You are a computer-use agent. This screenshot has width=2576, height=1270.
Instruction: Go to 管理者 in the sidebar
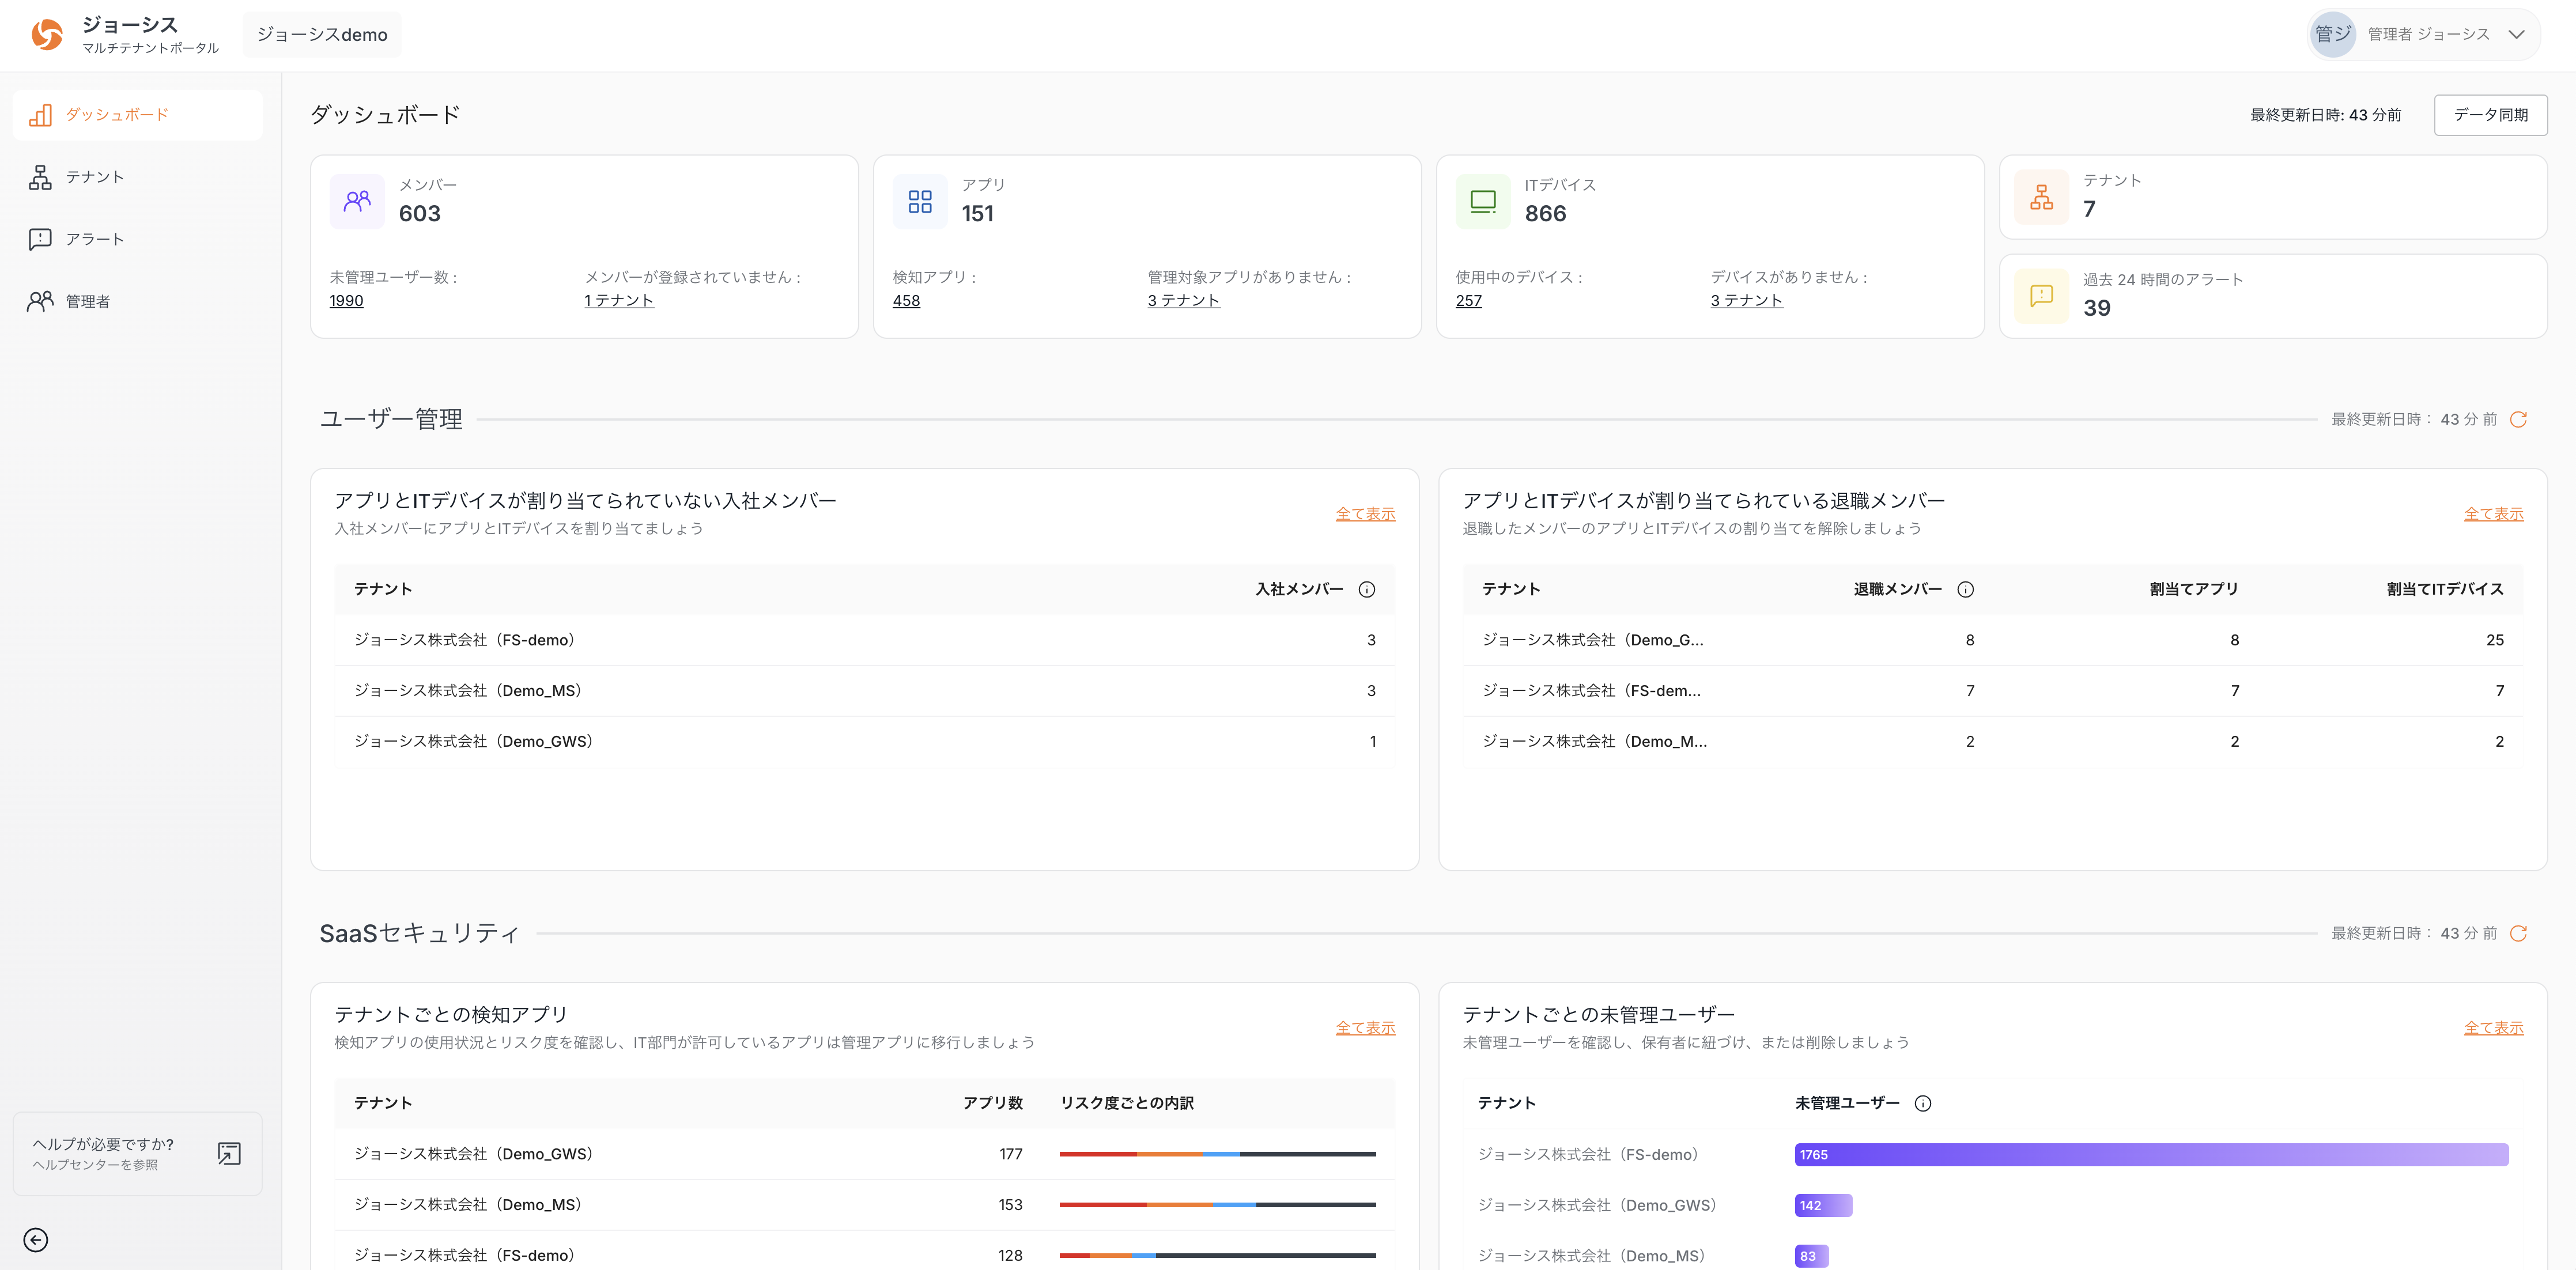point(88,301)
